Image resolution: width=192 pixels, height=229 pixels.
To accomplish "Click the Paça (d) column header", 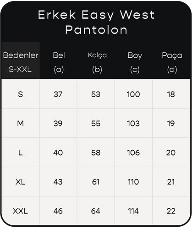I will pyautogui.click(x=172, y=63).
